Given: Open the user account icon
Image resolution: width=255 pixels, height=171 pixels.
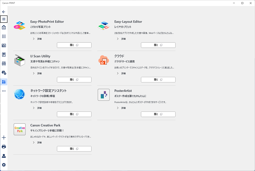Looking at the screenshot, I should [x=4, y=156].
